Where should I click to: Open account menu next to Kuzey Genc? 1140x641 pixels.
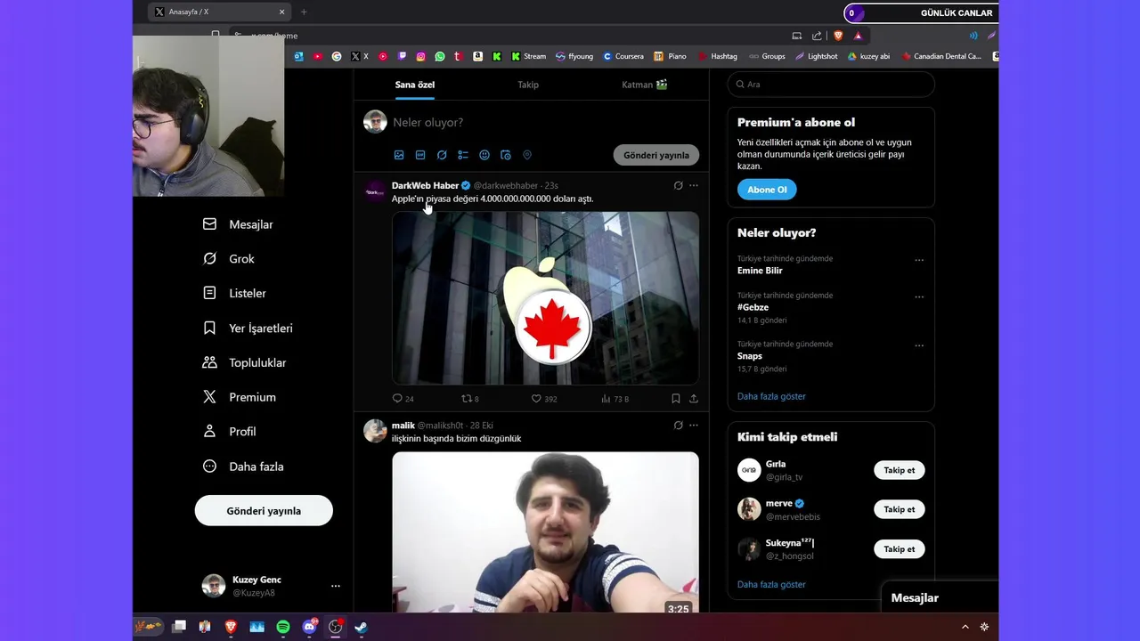click(x=336, y=586)
